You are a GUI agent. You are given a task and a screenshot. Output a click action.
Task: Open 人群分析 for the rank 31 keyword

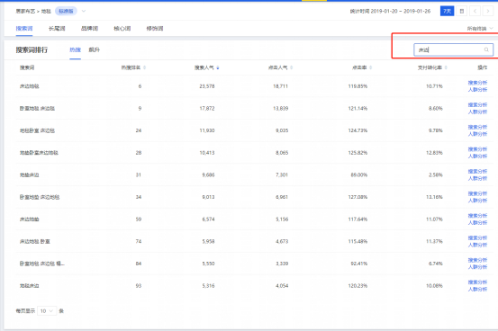(x=477, y=178)
